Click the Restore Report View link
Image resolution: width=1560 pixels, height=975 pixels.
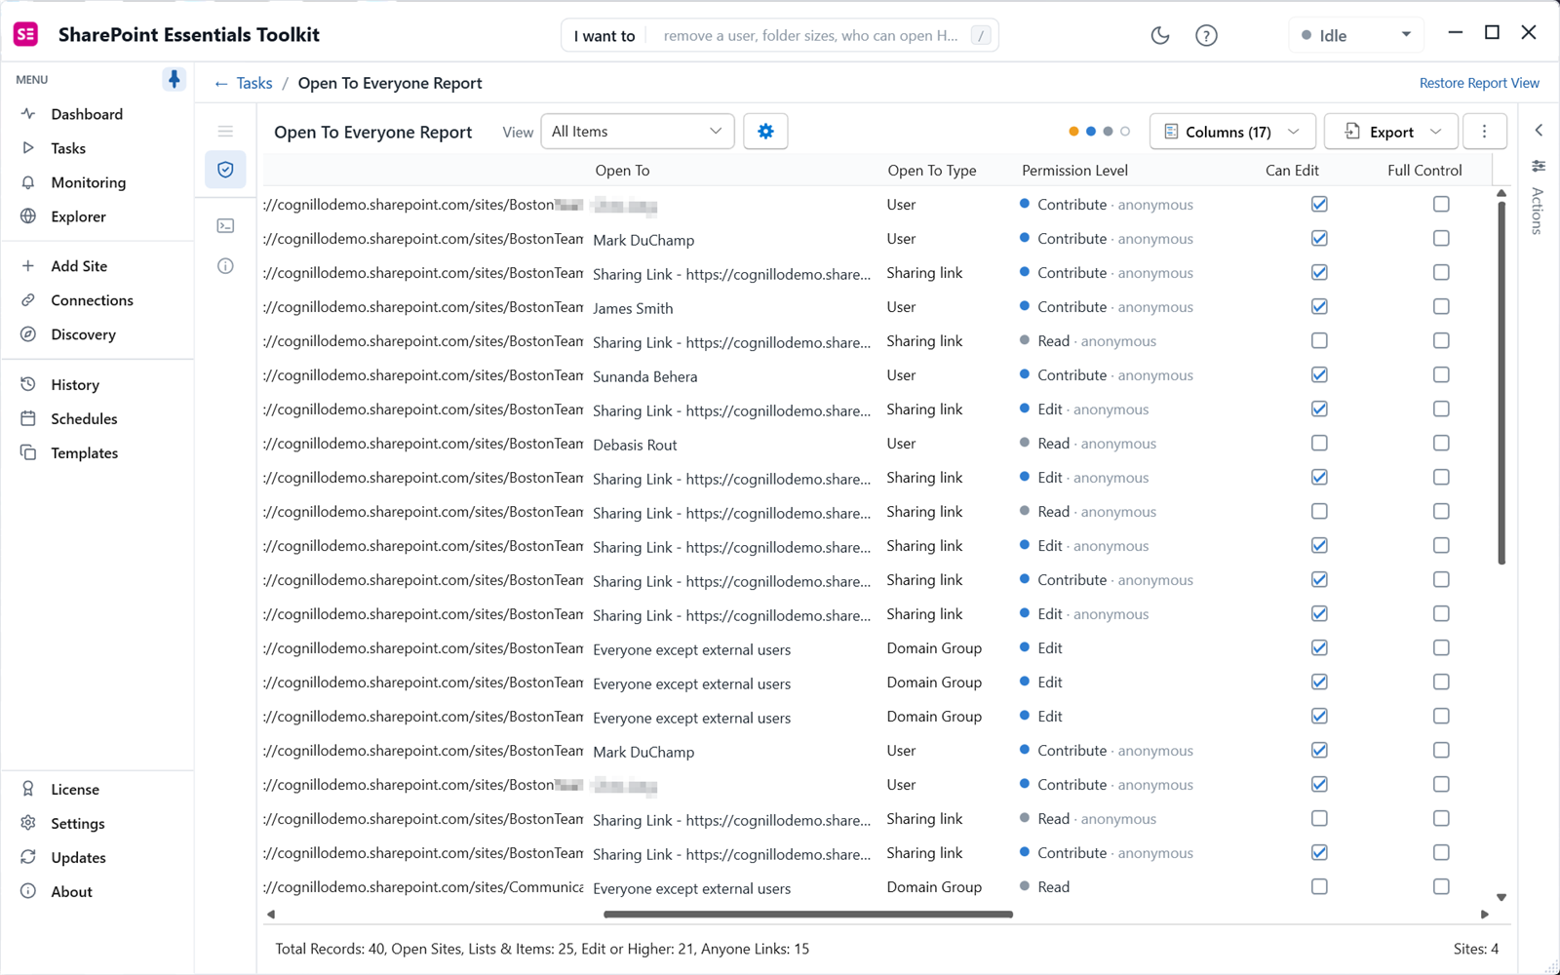pyautogui.click(x=1479, y=83)
